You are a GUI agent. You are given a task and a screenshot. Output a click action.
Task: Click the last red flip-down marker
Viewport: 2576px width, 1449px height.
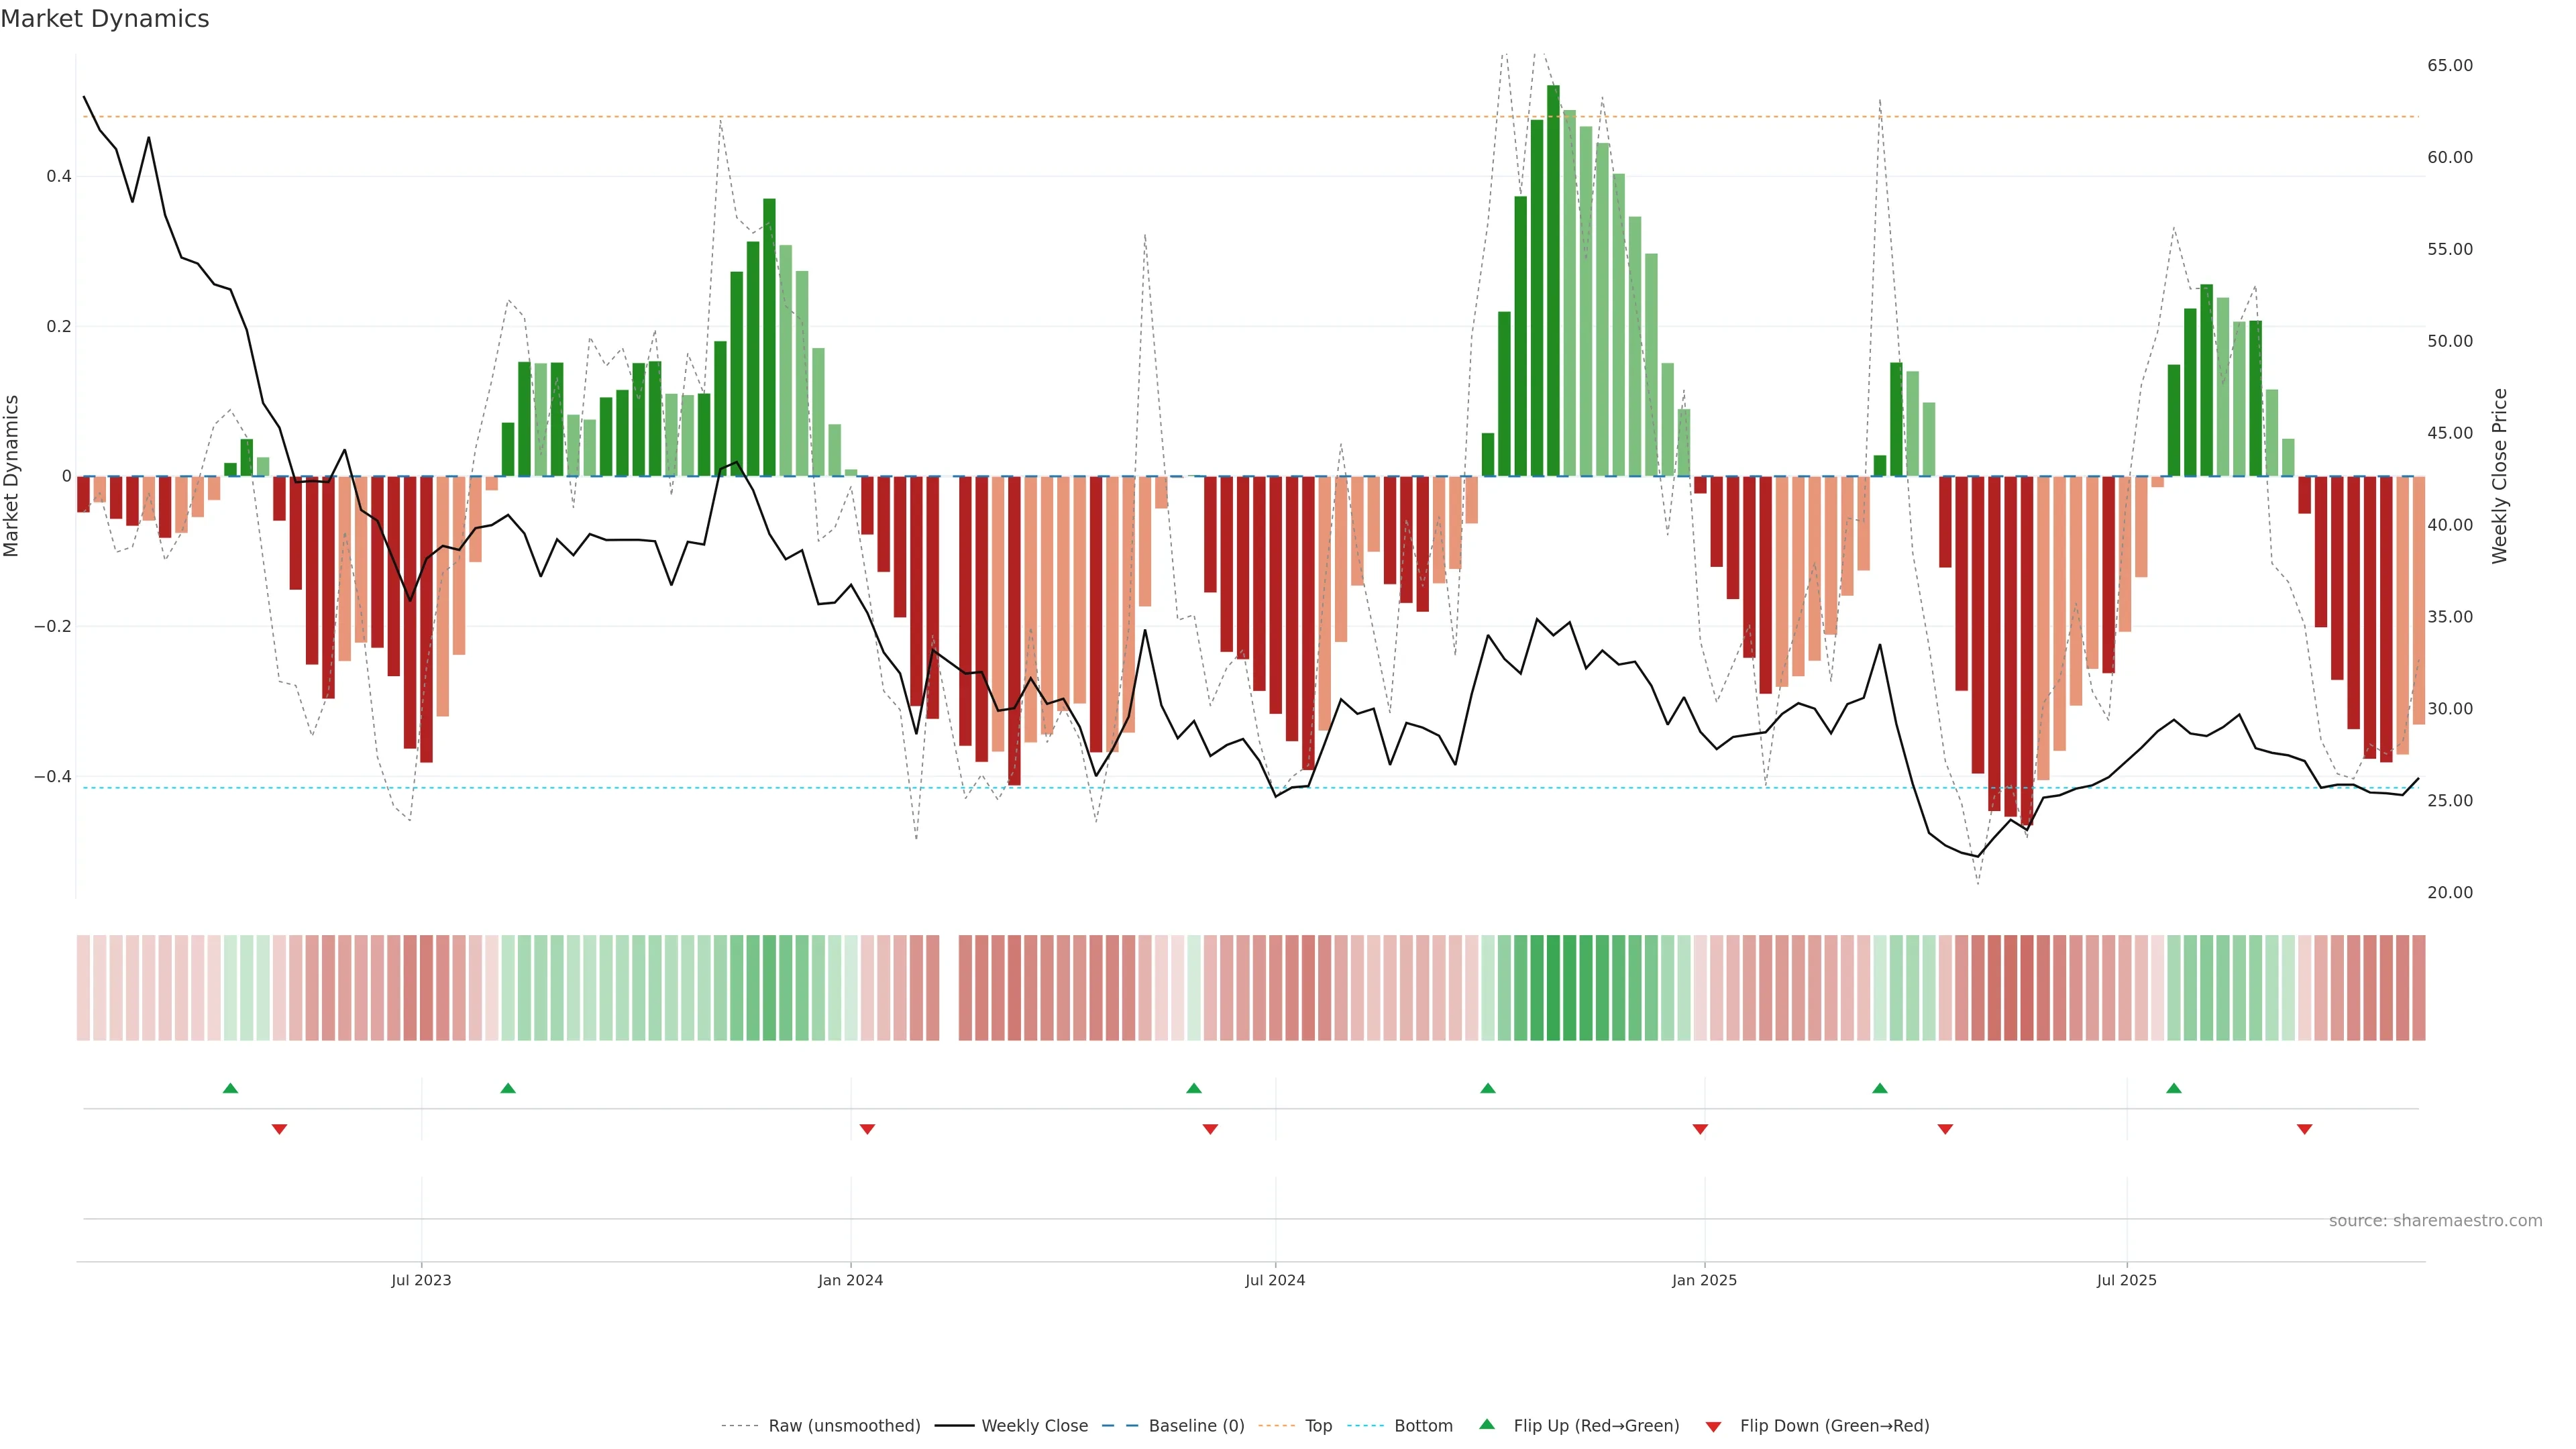pyautogui.click(x=2304, y=1129)
